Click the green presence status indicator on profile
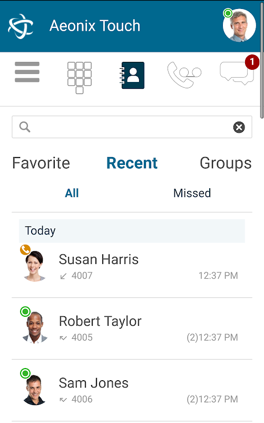 228,13
